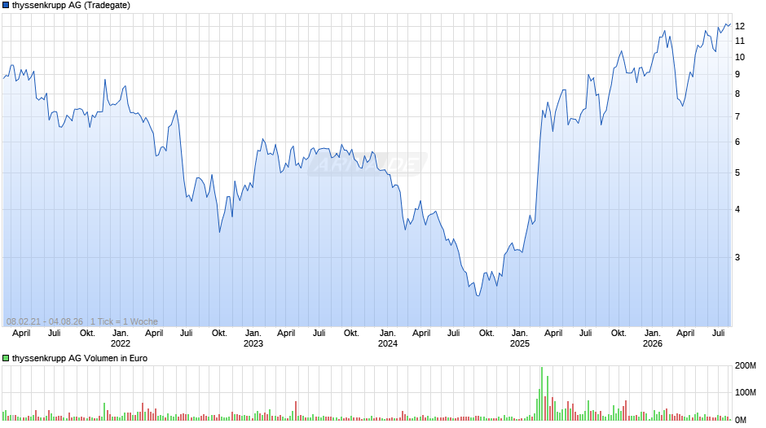The height and width of the screenshot is (428, 766).
Task: Click the 'Jan. 2026' time axis label
Action: [x=652, y=338]
